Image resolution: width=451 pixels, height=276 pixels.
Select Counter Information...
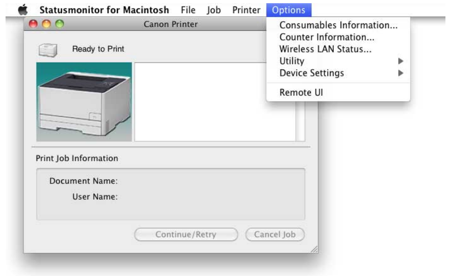coord(338,37)
